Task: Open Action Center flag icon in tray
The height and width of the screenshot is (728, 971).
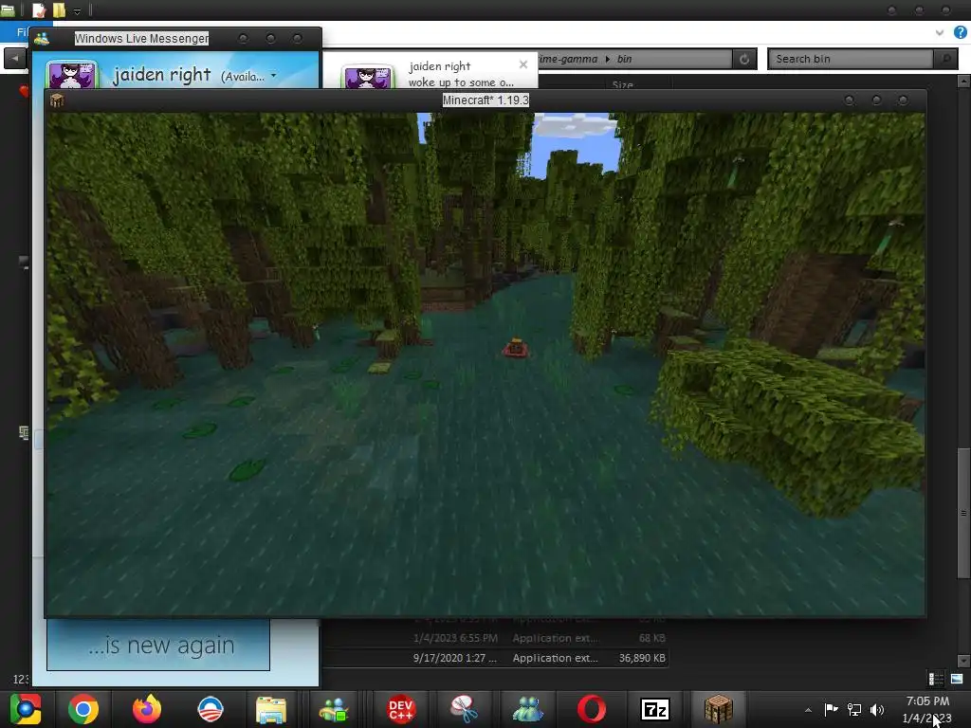Action: click(x=831, y=709)
